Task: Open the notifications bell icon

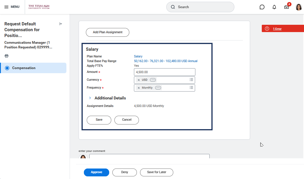Action: point(274,7)
